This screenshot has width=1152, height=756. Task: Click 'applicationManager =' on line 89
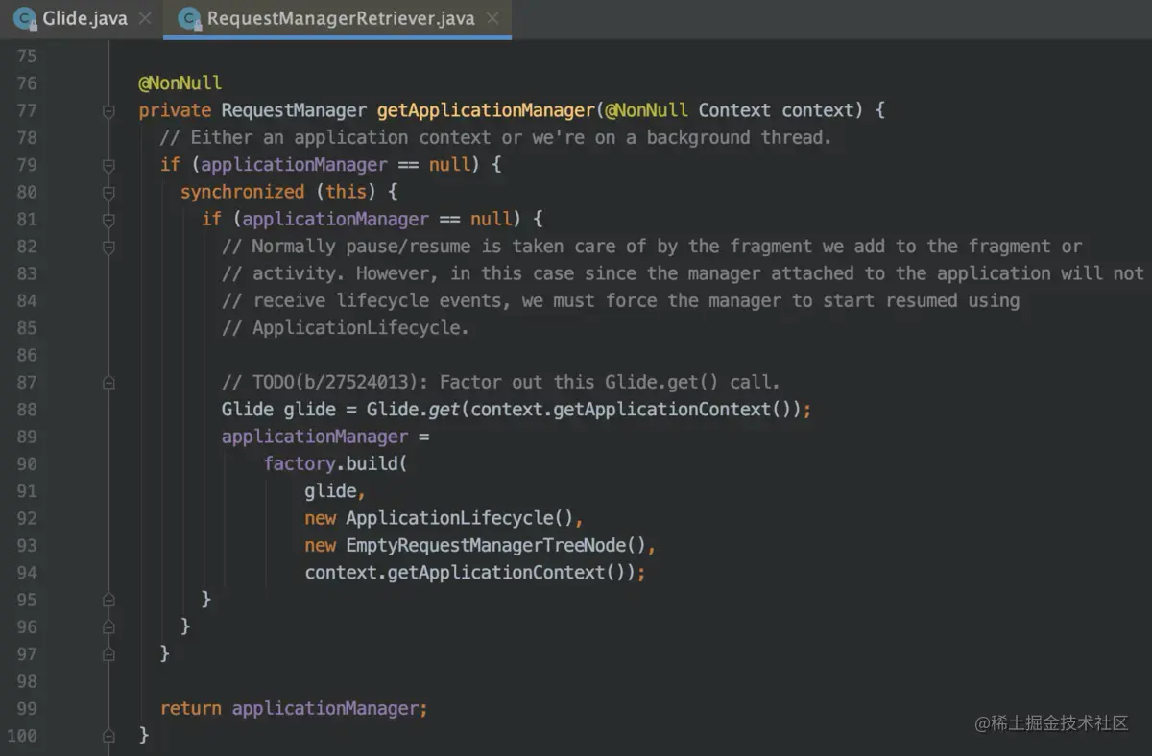(325, 437)
